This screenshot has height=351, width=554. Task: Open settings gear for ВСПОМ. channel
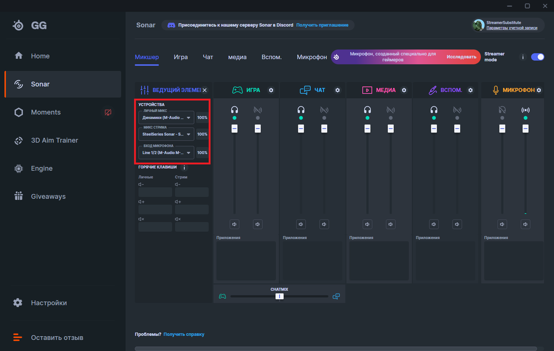(x=470, y=90)
